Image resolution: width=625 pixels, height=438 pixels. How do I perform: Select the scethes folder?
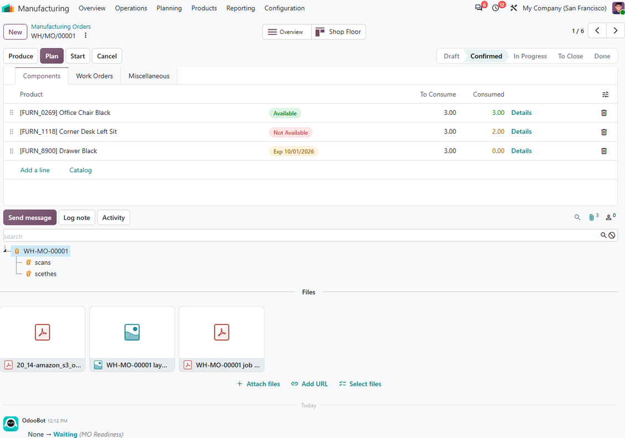(x=45, y=274)
